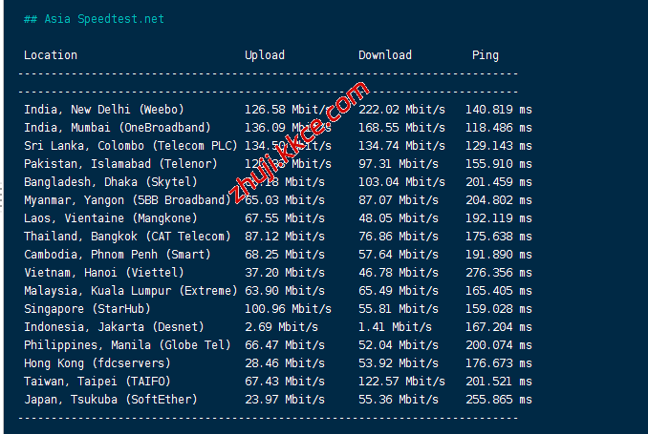The width and height of the screenshot is (648, 434).
Task: Click the Ping column header
Action: (486, 55)
